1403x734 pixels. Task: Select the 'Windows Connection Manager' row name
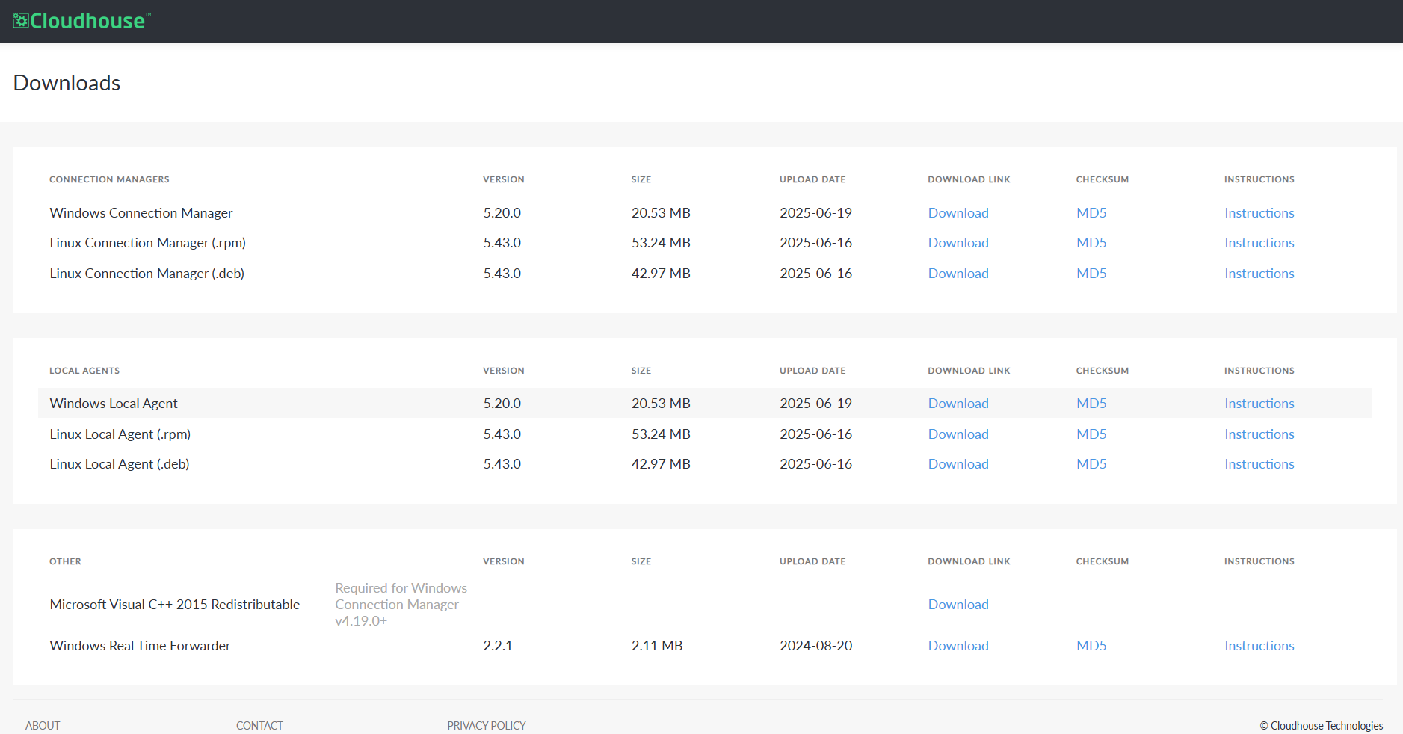coord(141,213)
